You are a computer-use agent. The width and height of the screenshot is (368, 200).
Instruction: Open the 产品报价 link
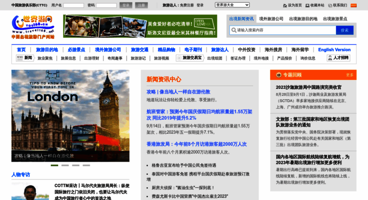point(285,58)
